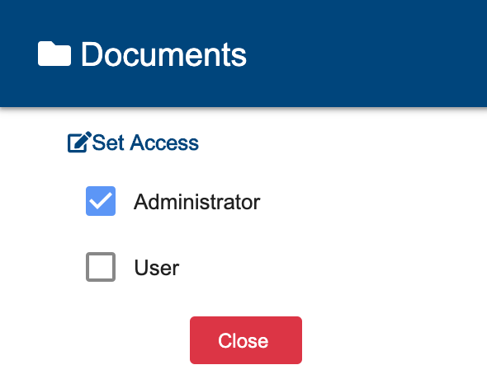This screenshot has width=487, height=379.
Task: Tick the empty gray-bordered checkbox
Action: [x=101, y=267]
